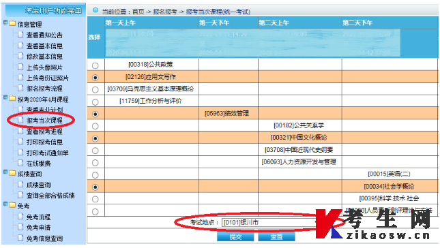Collapse the 免考 folder node
440x248 pixels.
pyautogui.click(x=5, y=204)
